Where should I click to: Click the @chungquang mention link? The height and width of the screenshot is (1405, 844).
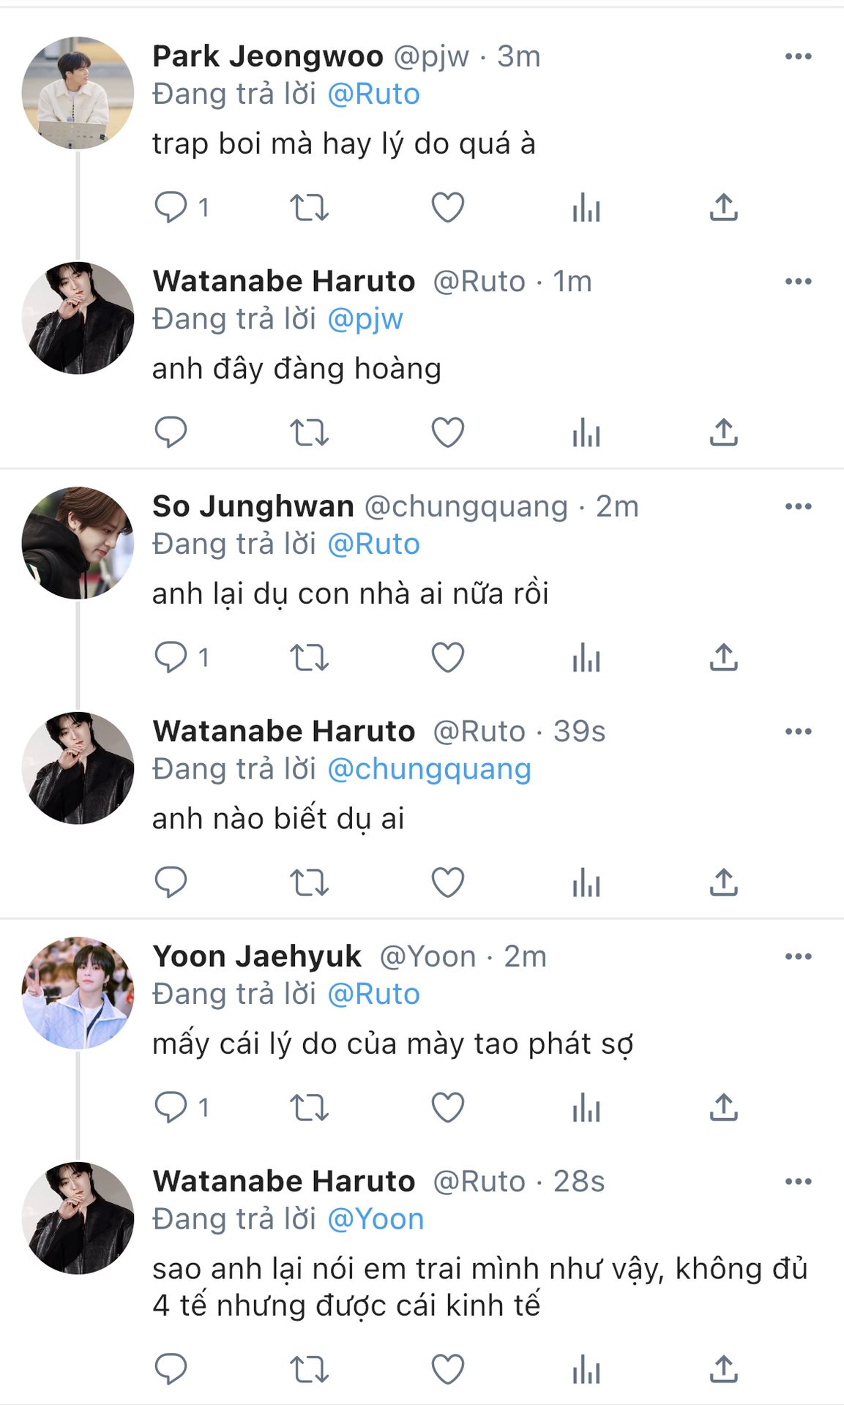(429, 769)
